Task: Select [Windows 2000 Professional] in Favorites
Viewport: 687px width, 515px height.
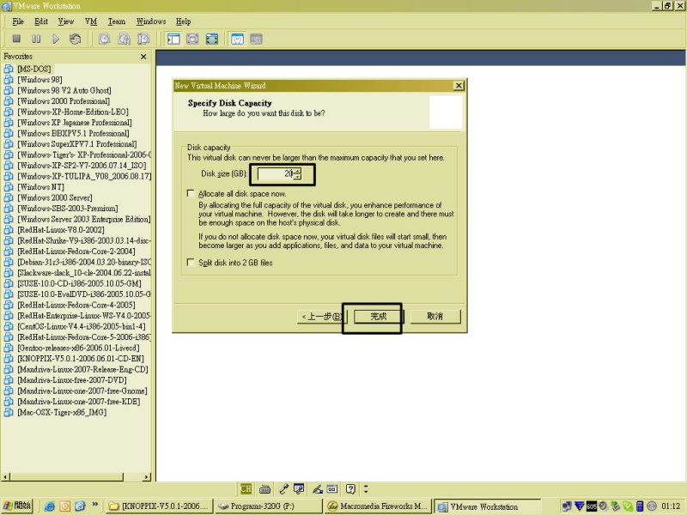Action: point(64,101)
